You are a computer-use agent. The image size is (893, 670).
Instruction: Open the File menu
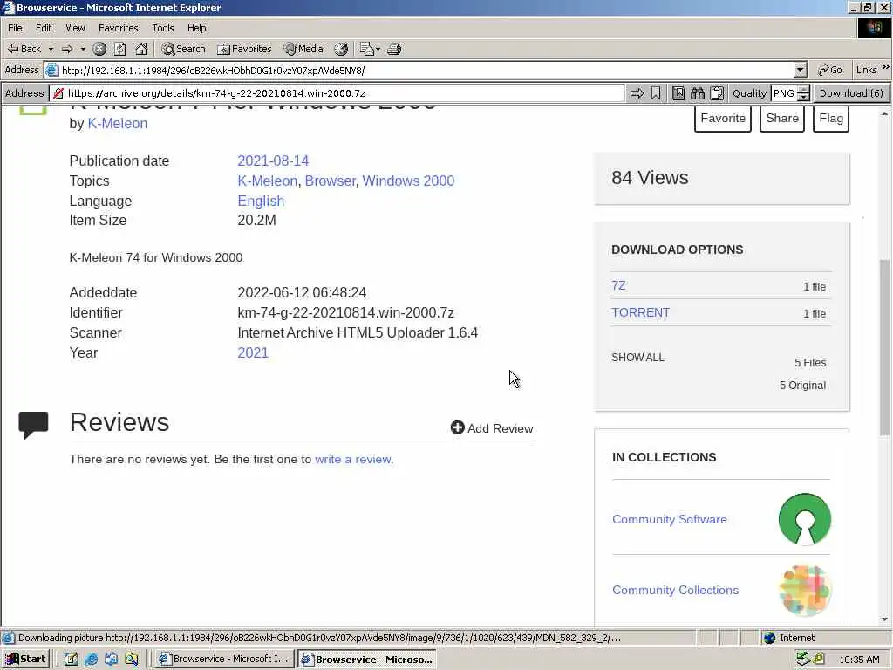(16, 28)
